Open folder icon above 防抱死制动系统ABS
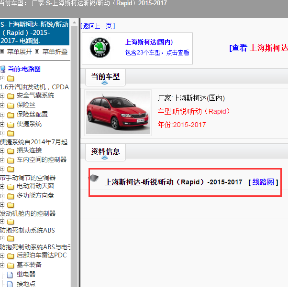 coord(11,222)
